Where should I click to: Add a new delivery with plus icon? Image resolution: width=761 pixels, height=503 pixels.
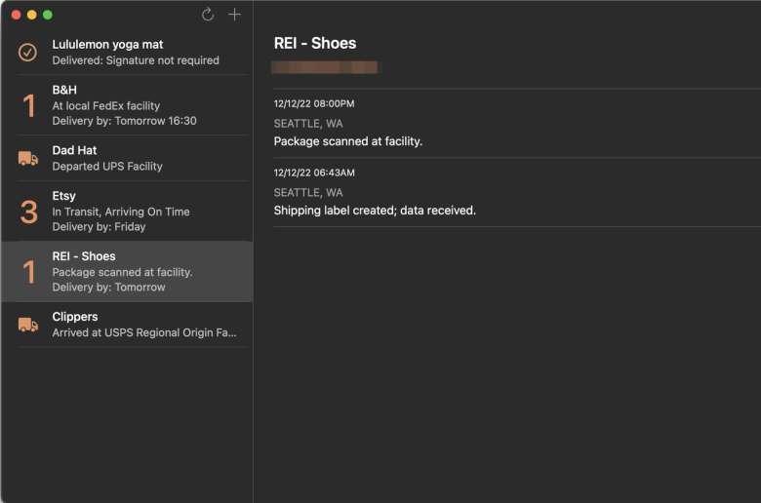coord(234,15)
